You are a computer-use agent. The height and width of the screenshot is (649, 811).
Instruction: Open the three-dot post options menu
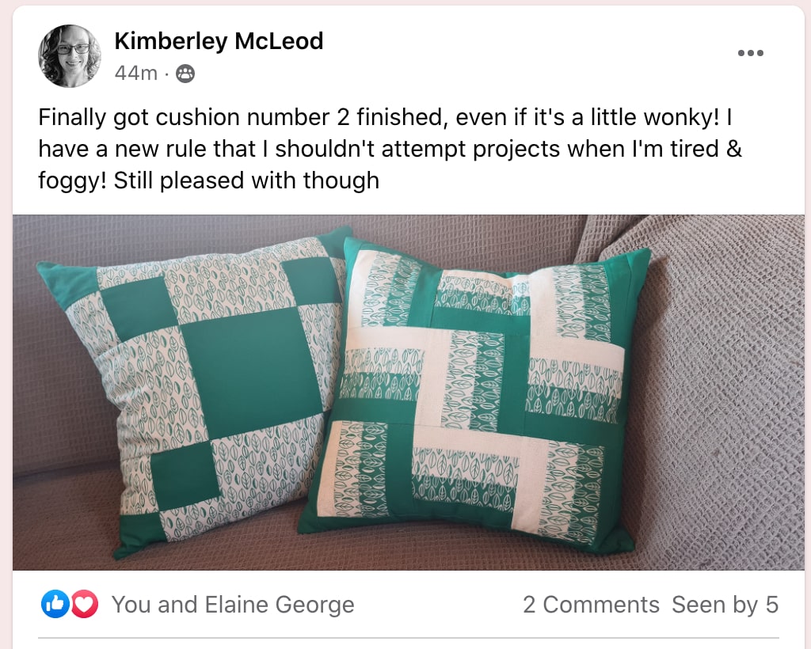(x=750, y=53)
